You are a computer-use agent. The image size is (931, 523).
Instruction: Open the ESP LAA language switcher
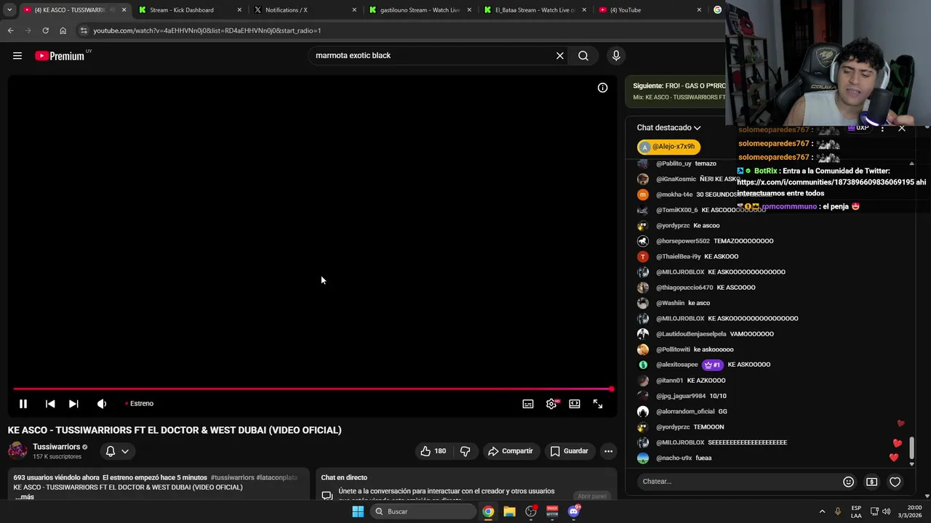pyautogui.click(x=856, y=511)
